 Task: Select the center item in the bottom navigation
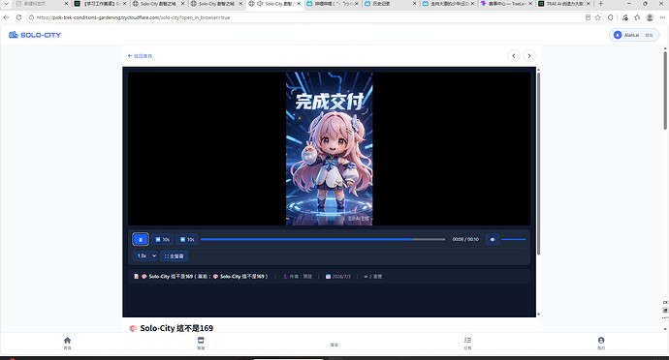[x=334, y=345]
